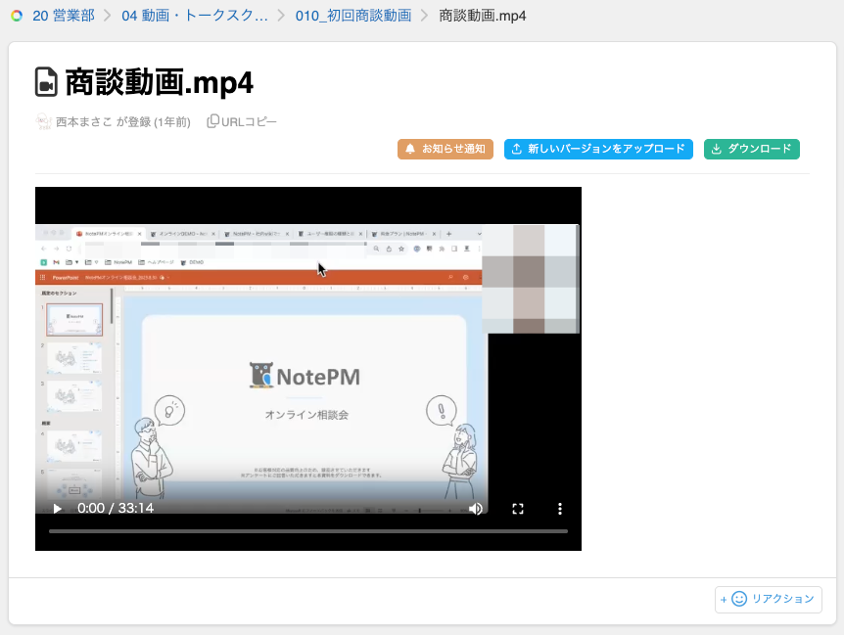Click the bell icon in notification button
The width and height of the screenshot is (844, 635).
tap(410, 150)
